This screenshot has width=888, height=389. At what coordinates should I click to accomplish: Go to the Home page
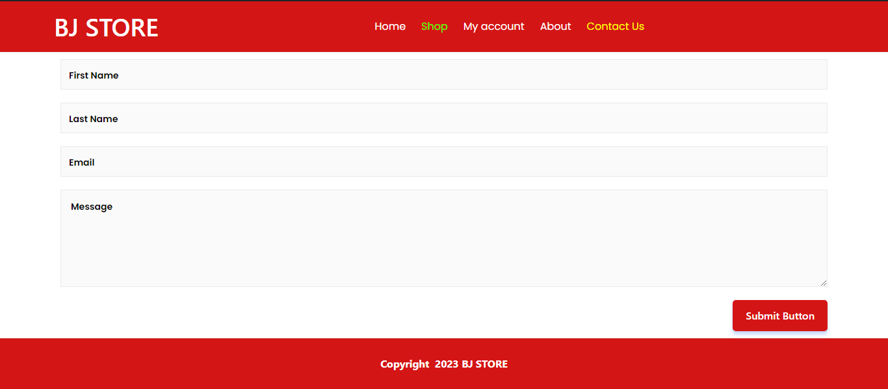[x=390, y=27]
